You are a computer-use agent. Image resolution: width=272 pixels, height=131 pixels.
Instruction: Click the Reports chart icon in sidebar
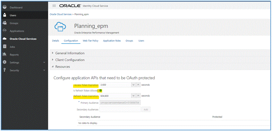click(x=4, y=55)
